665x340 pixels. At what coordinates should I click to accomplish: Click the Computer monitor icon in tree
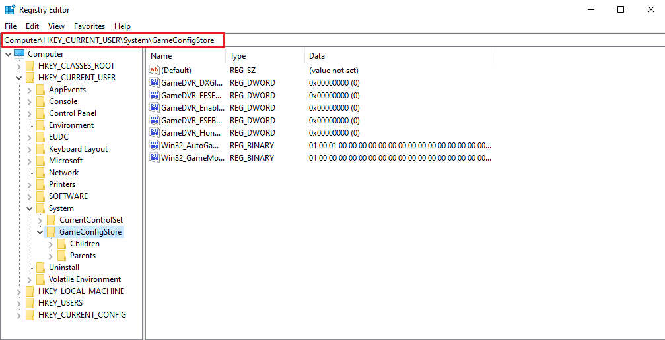coord(20,54)
